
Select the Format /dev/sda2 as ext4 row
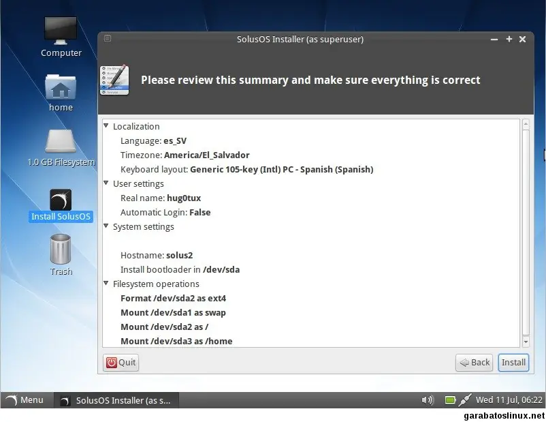point(310,298)
